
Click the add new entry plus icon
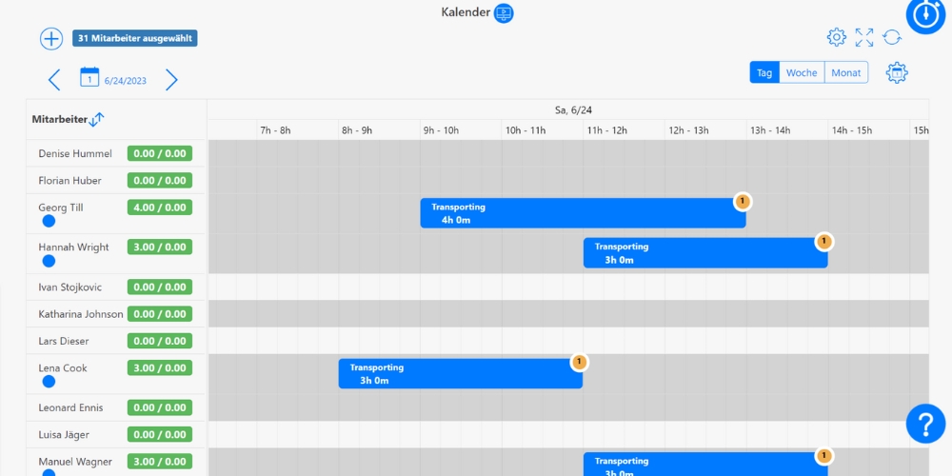(x=51, y=39)
